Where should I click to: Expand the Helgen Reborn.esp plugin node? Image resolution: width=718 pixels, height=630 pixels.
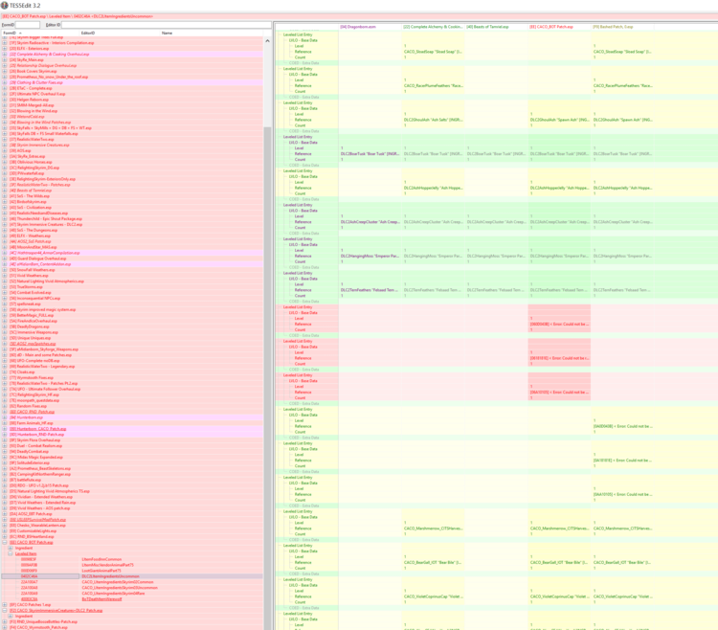pyautogui.click(x=5, y=100)
